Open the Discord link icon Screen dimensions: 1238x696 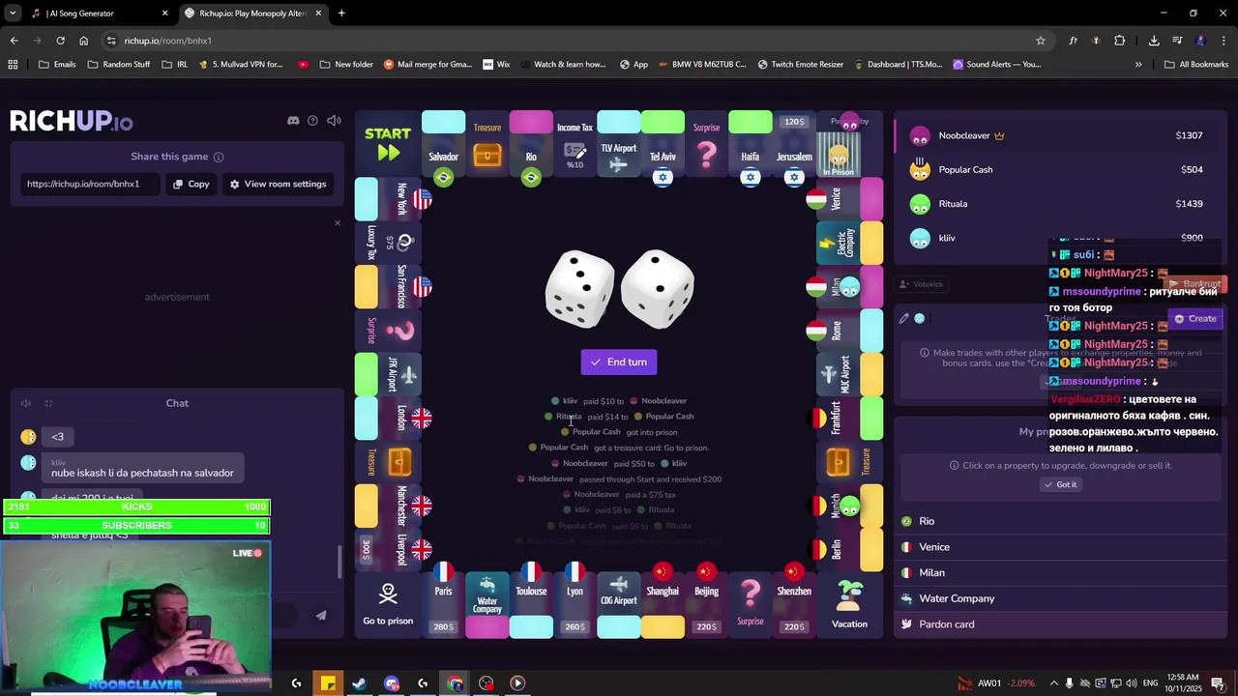[293, 121]
